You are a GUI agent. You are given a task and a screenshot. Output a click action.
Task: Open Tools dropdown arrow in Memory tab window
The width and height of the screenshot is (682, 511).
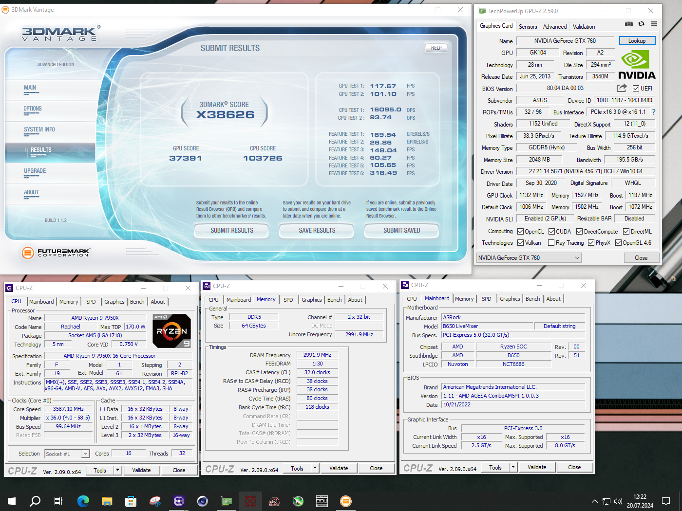[315, 468]
